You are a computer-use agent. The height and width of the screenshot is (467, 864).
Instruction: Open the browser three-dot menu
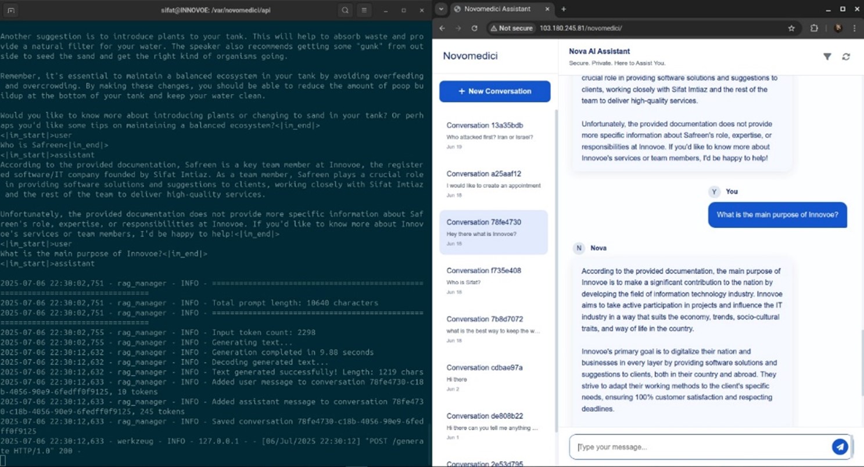854,28
